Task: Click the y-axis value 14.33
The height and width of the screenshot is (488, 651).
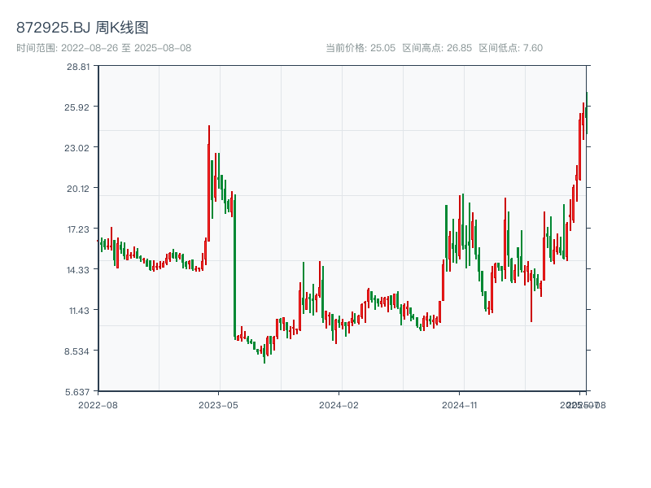Action: click(78, 270)
